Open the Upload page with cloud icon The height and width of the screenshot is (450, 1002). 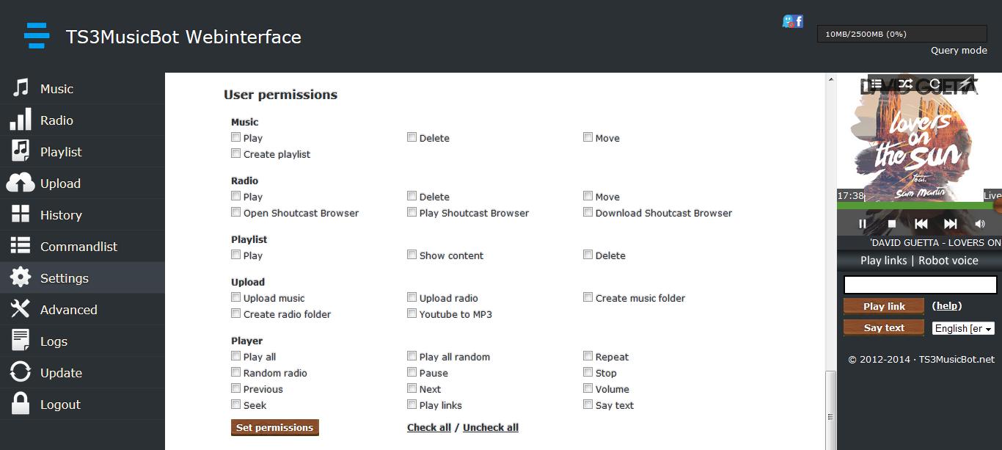pyautogui.click(x=82, y=184)
